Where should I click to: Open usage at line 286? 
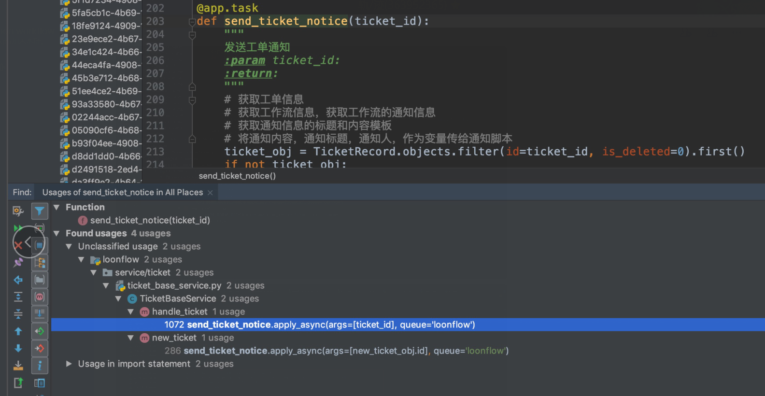[x=337, y=351]
